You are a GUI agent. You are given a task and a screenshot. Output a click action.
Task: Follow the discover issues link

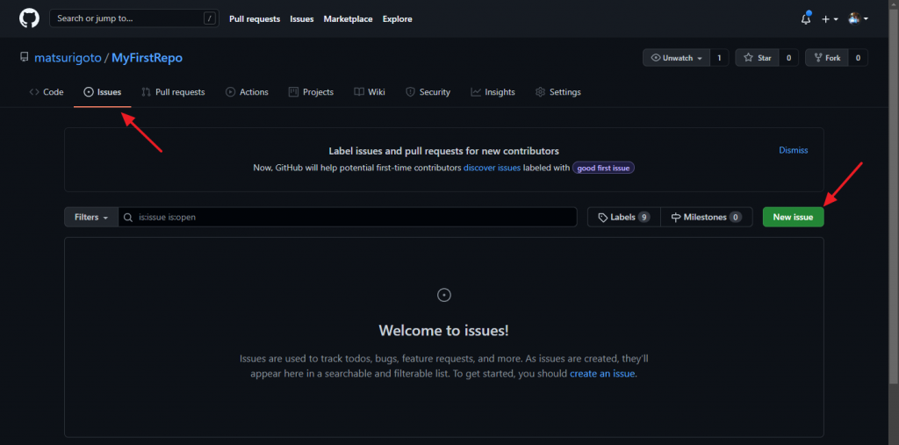[x=492, y=168]
